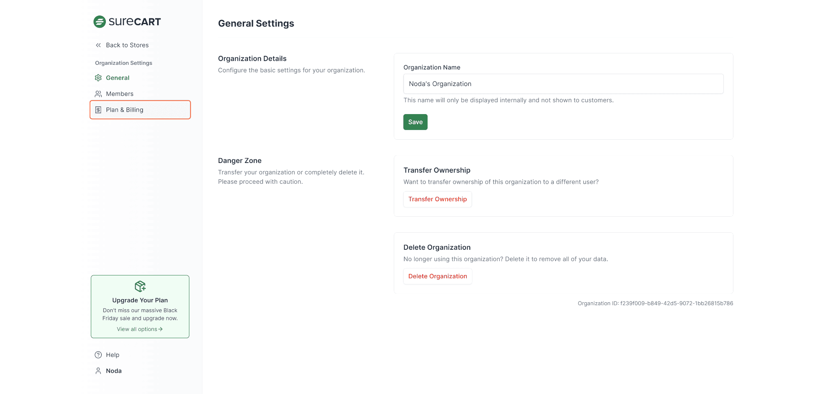Go to the Members page
Viewport: 834px width, 394px height.
coord(119,94)
